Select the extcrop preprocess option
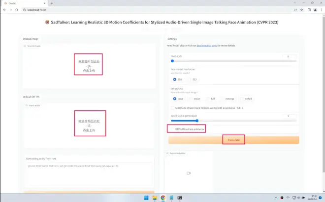Image resolution: width=325 pixels, height=202 pixels. click(x=222, y=99)
